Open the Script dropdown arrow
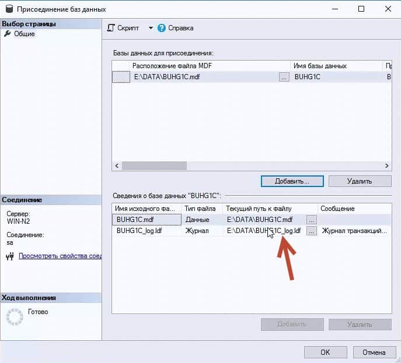 tap(150, 28)
